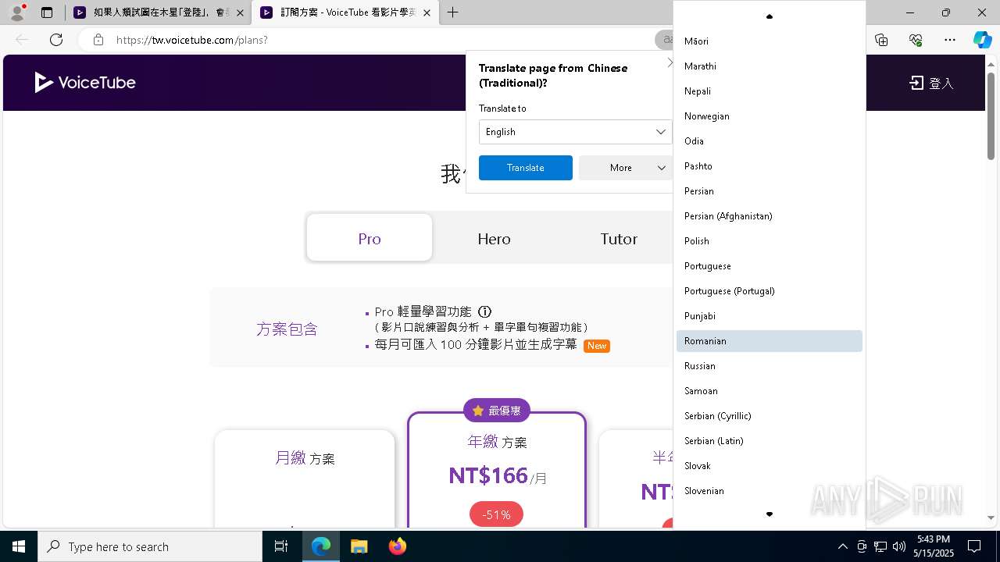Pick Odia as translation language
The image size is (1000, 562).
tap(770, 141)
